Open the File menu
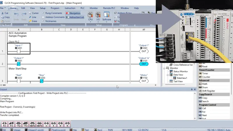The width and height of the screenshot is (233, 131). pyautogui.click(x=3, y=8)
